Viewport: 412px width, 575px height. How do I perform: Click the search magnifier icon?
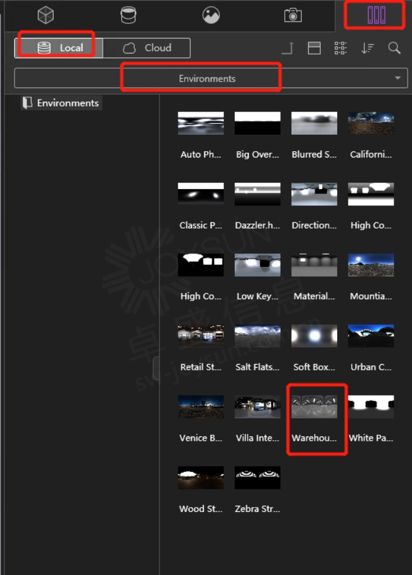(x=394, y=48)
